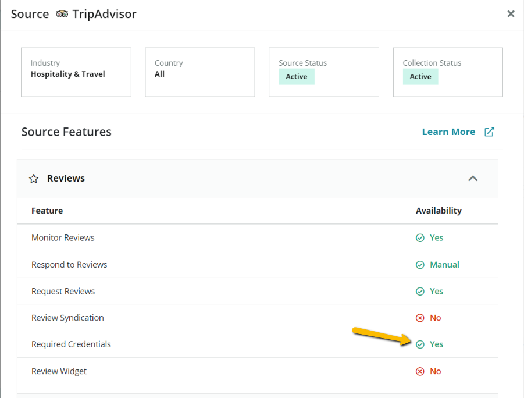The width and height of the screenshot is (524, 398).
Task: Click the Reviews star icon
Action: click(x=34, y=179)
